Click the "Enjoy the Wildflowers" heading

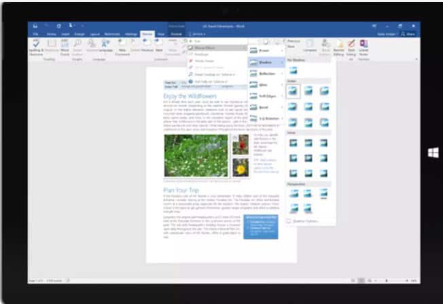[190, 96]
